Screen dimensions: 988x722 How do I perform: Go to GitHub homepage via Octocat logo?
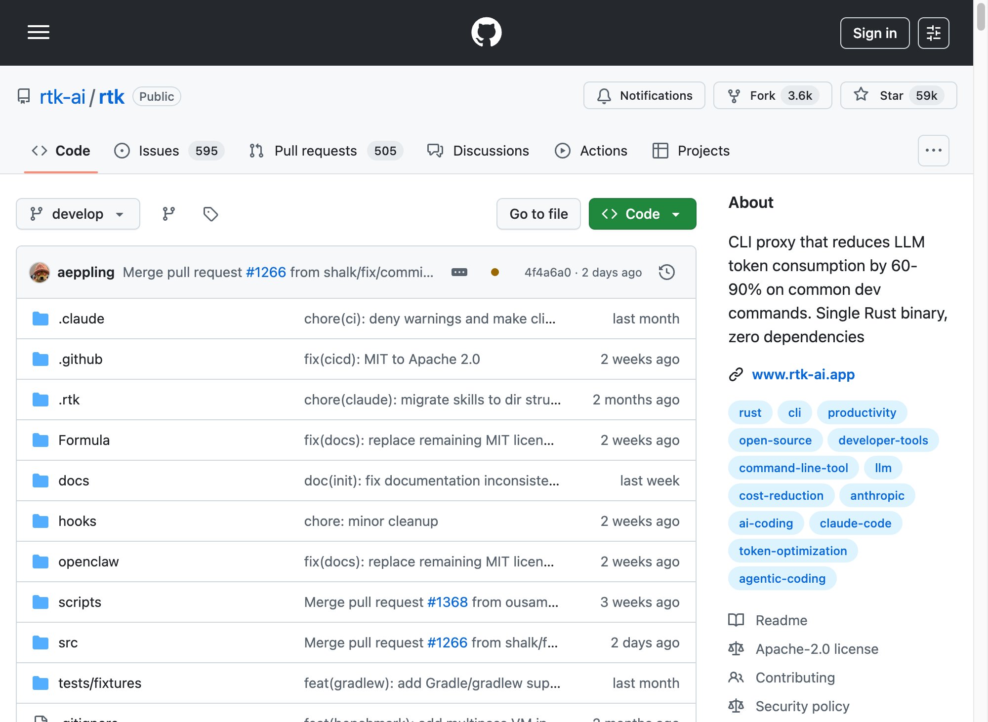point(487,33)
